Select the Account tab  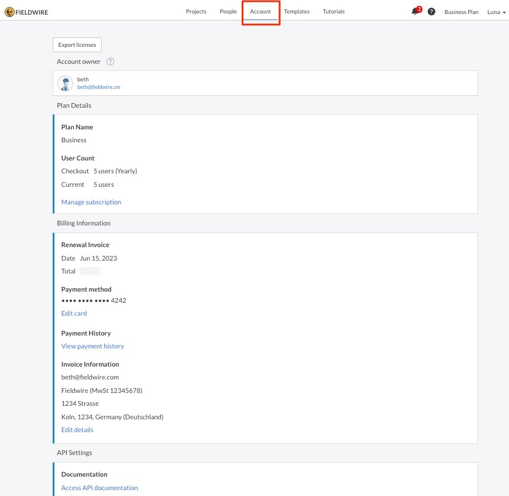point(260,12)
